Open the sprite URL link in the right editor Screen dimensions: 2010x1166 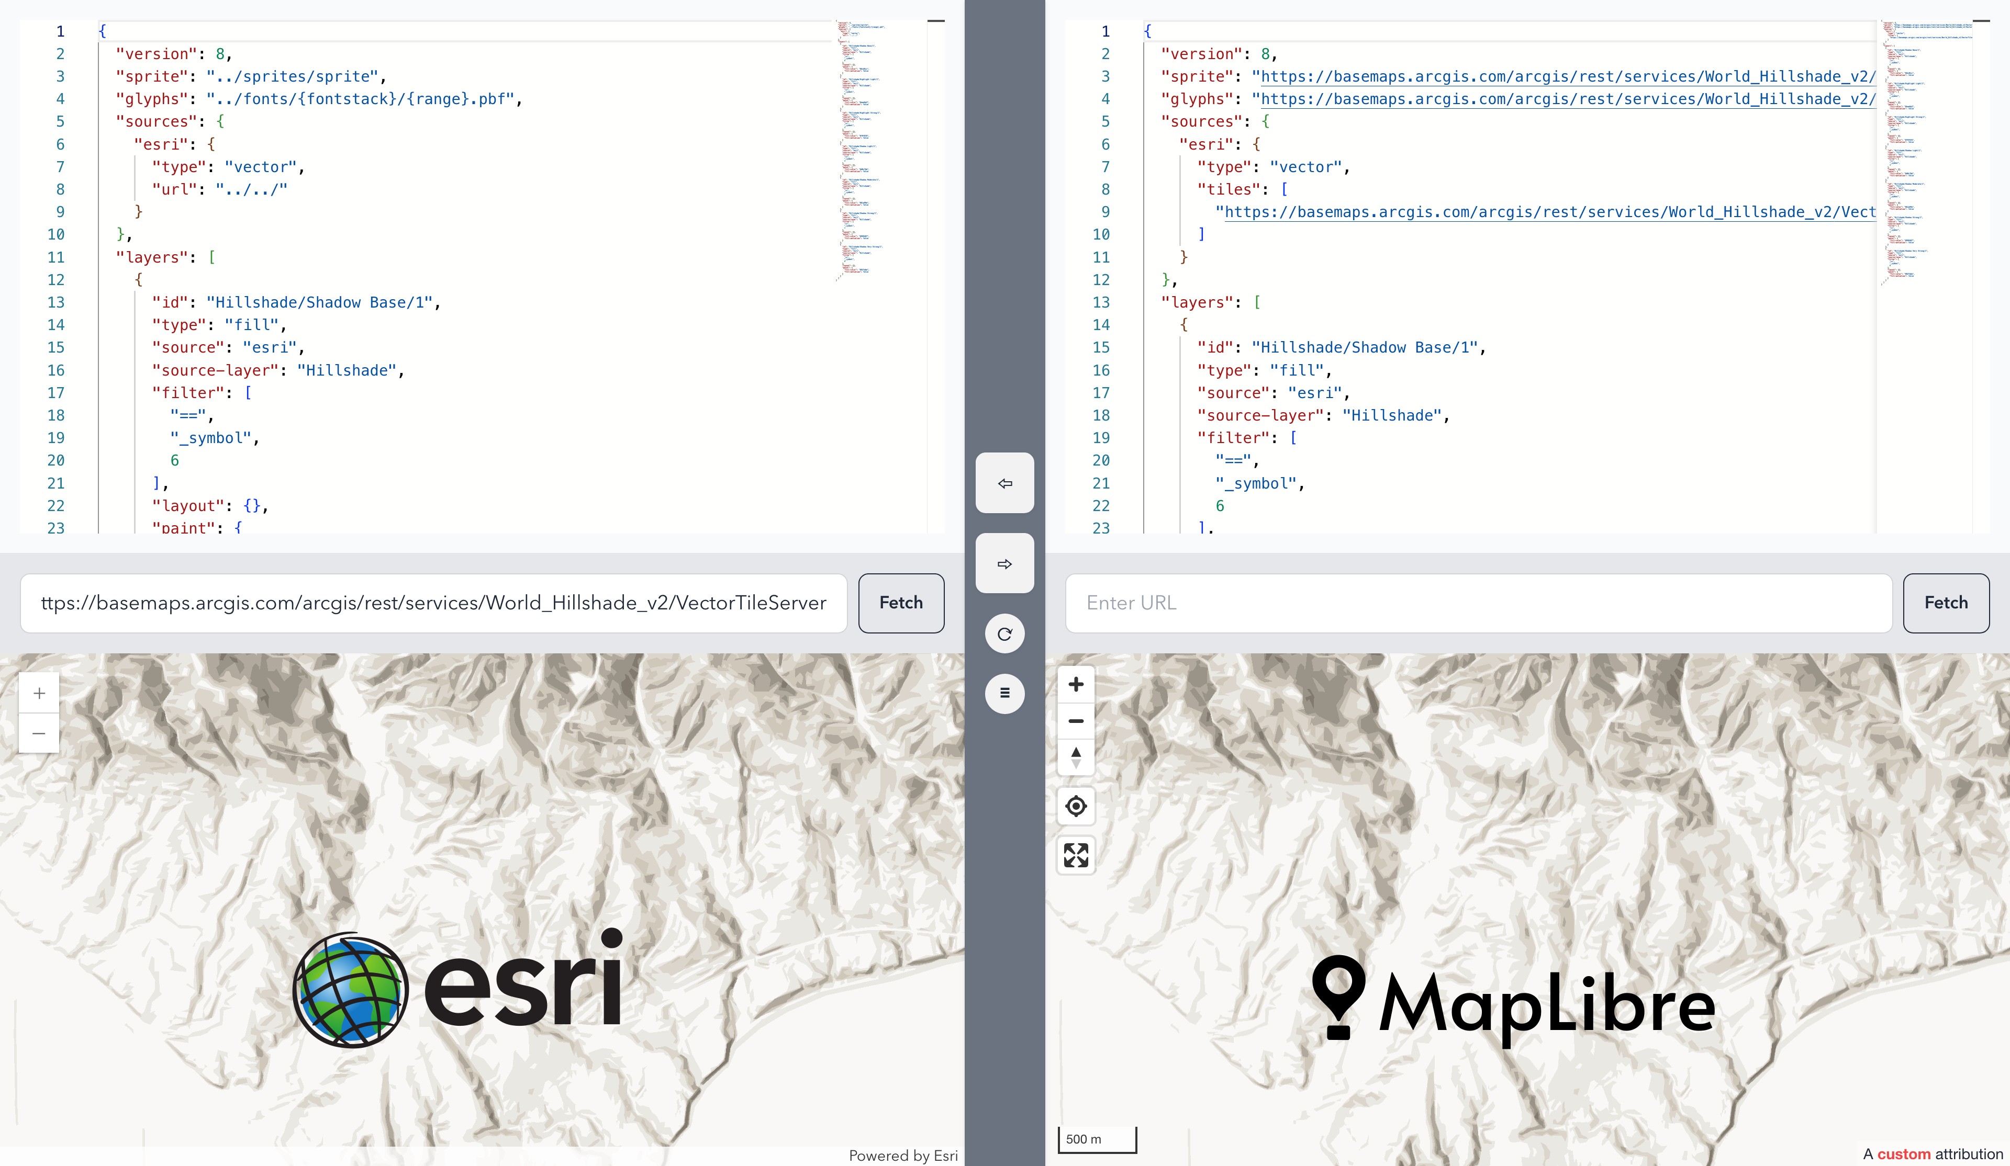[x=1564, y=76]
